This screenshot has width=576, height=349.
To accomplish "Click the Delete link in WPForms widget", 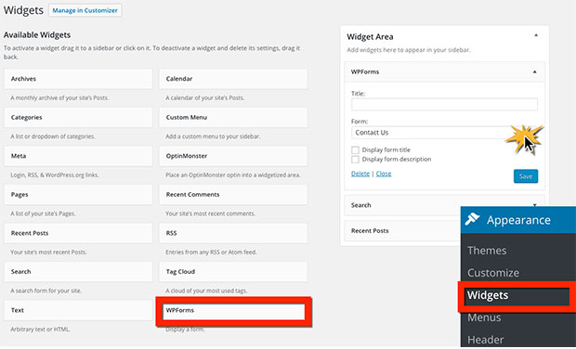I will point(360,174).
